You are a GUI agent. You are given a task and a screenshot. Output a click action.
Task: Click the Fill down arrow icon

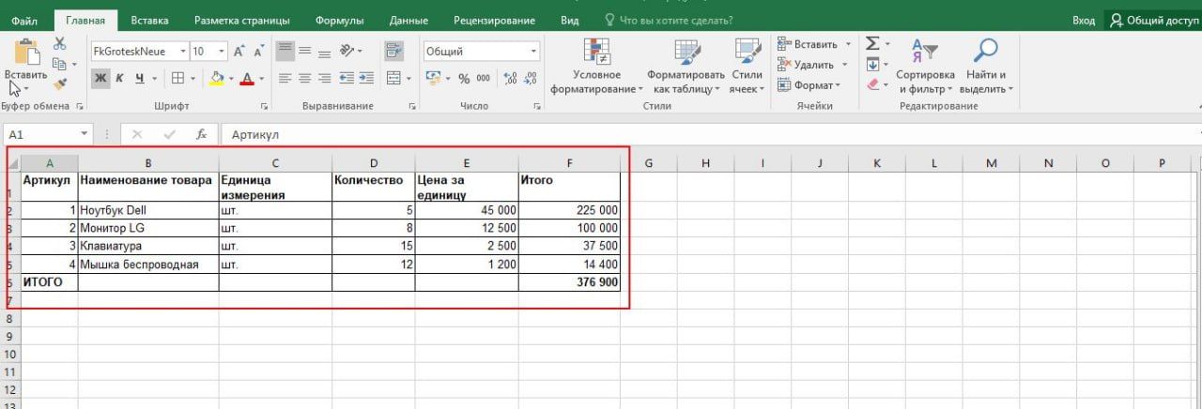pyautogui.click(x=872, y=64)
